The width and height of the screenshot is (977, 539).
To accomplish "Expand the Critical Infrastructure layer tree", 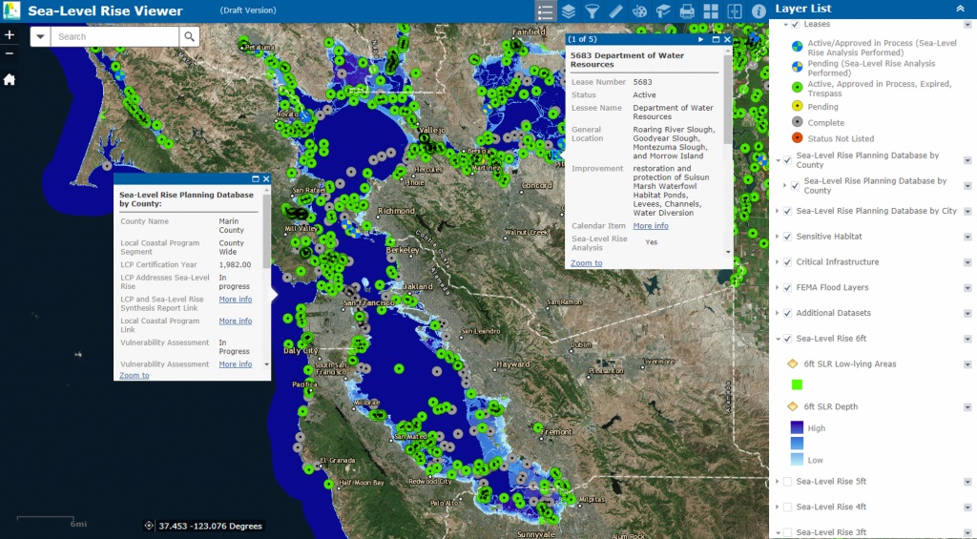I will coord(778,261).
